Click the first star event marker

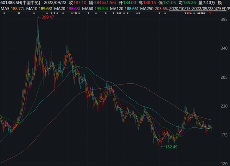click(4, 13)
